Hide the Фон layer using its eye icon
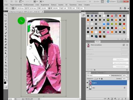The height and width of the screenshot is (100, 133). pos(87,87)
